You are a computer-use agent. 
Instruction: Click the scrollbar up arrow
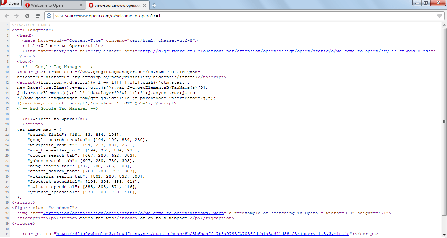(x=444, y=25)
